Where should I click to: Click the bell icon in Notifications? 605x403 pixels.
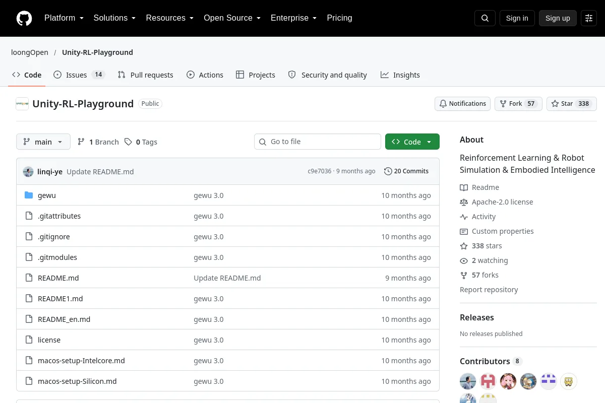click(x=443, y=104)
